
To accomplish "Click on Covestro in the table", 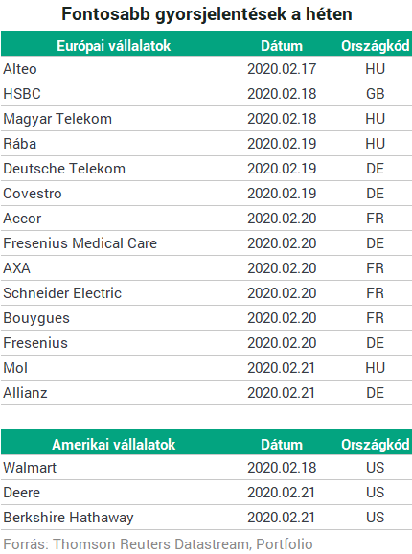I will 33,194.
